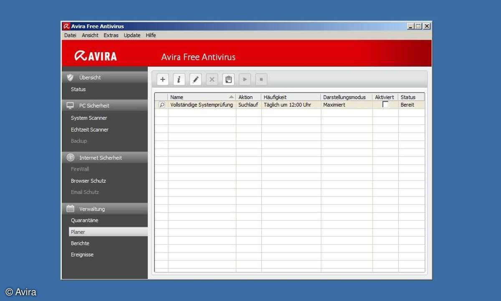
Task: Sort by the Status column header
Action: pyautogui.click(x=411, y=97)
